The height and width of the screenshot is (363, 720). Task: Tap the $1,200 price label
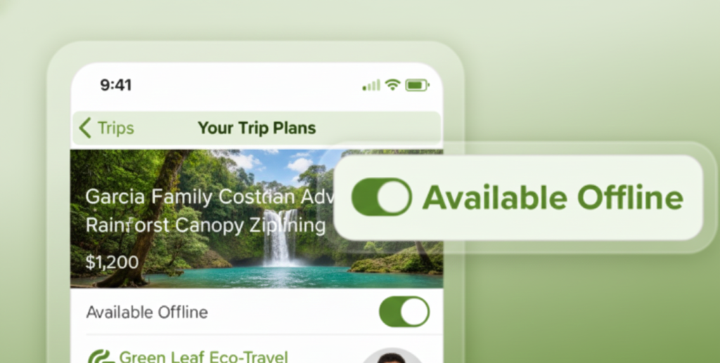coord(112,262)
